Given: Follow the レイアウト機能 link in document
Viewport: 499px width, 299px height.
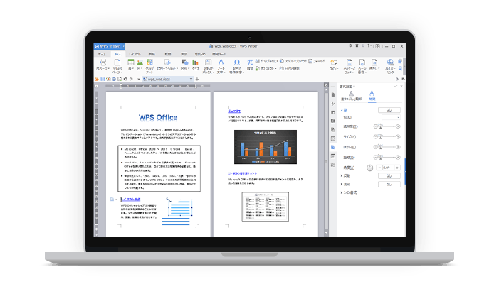Looking at the screenshot, I should click(130, 200).
